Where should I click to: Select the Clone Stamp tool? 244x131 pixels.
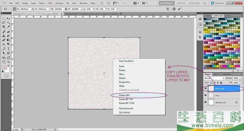pyautogui.click(x=4, y=36)
